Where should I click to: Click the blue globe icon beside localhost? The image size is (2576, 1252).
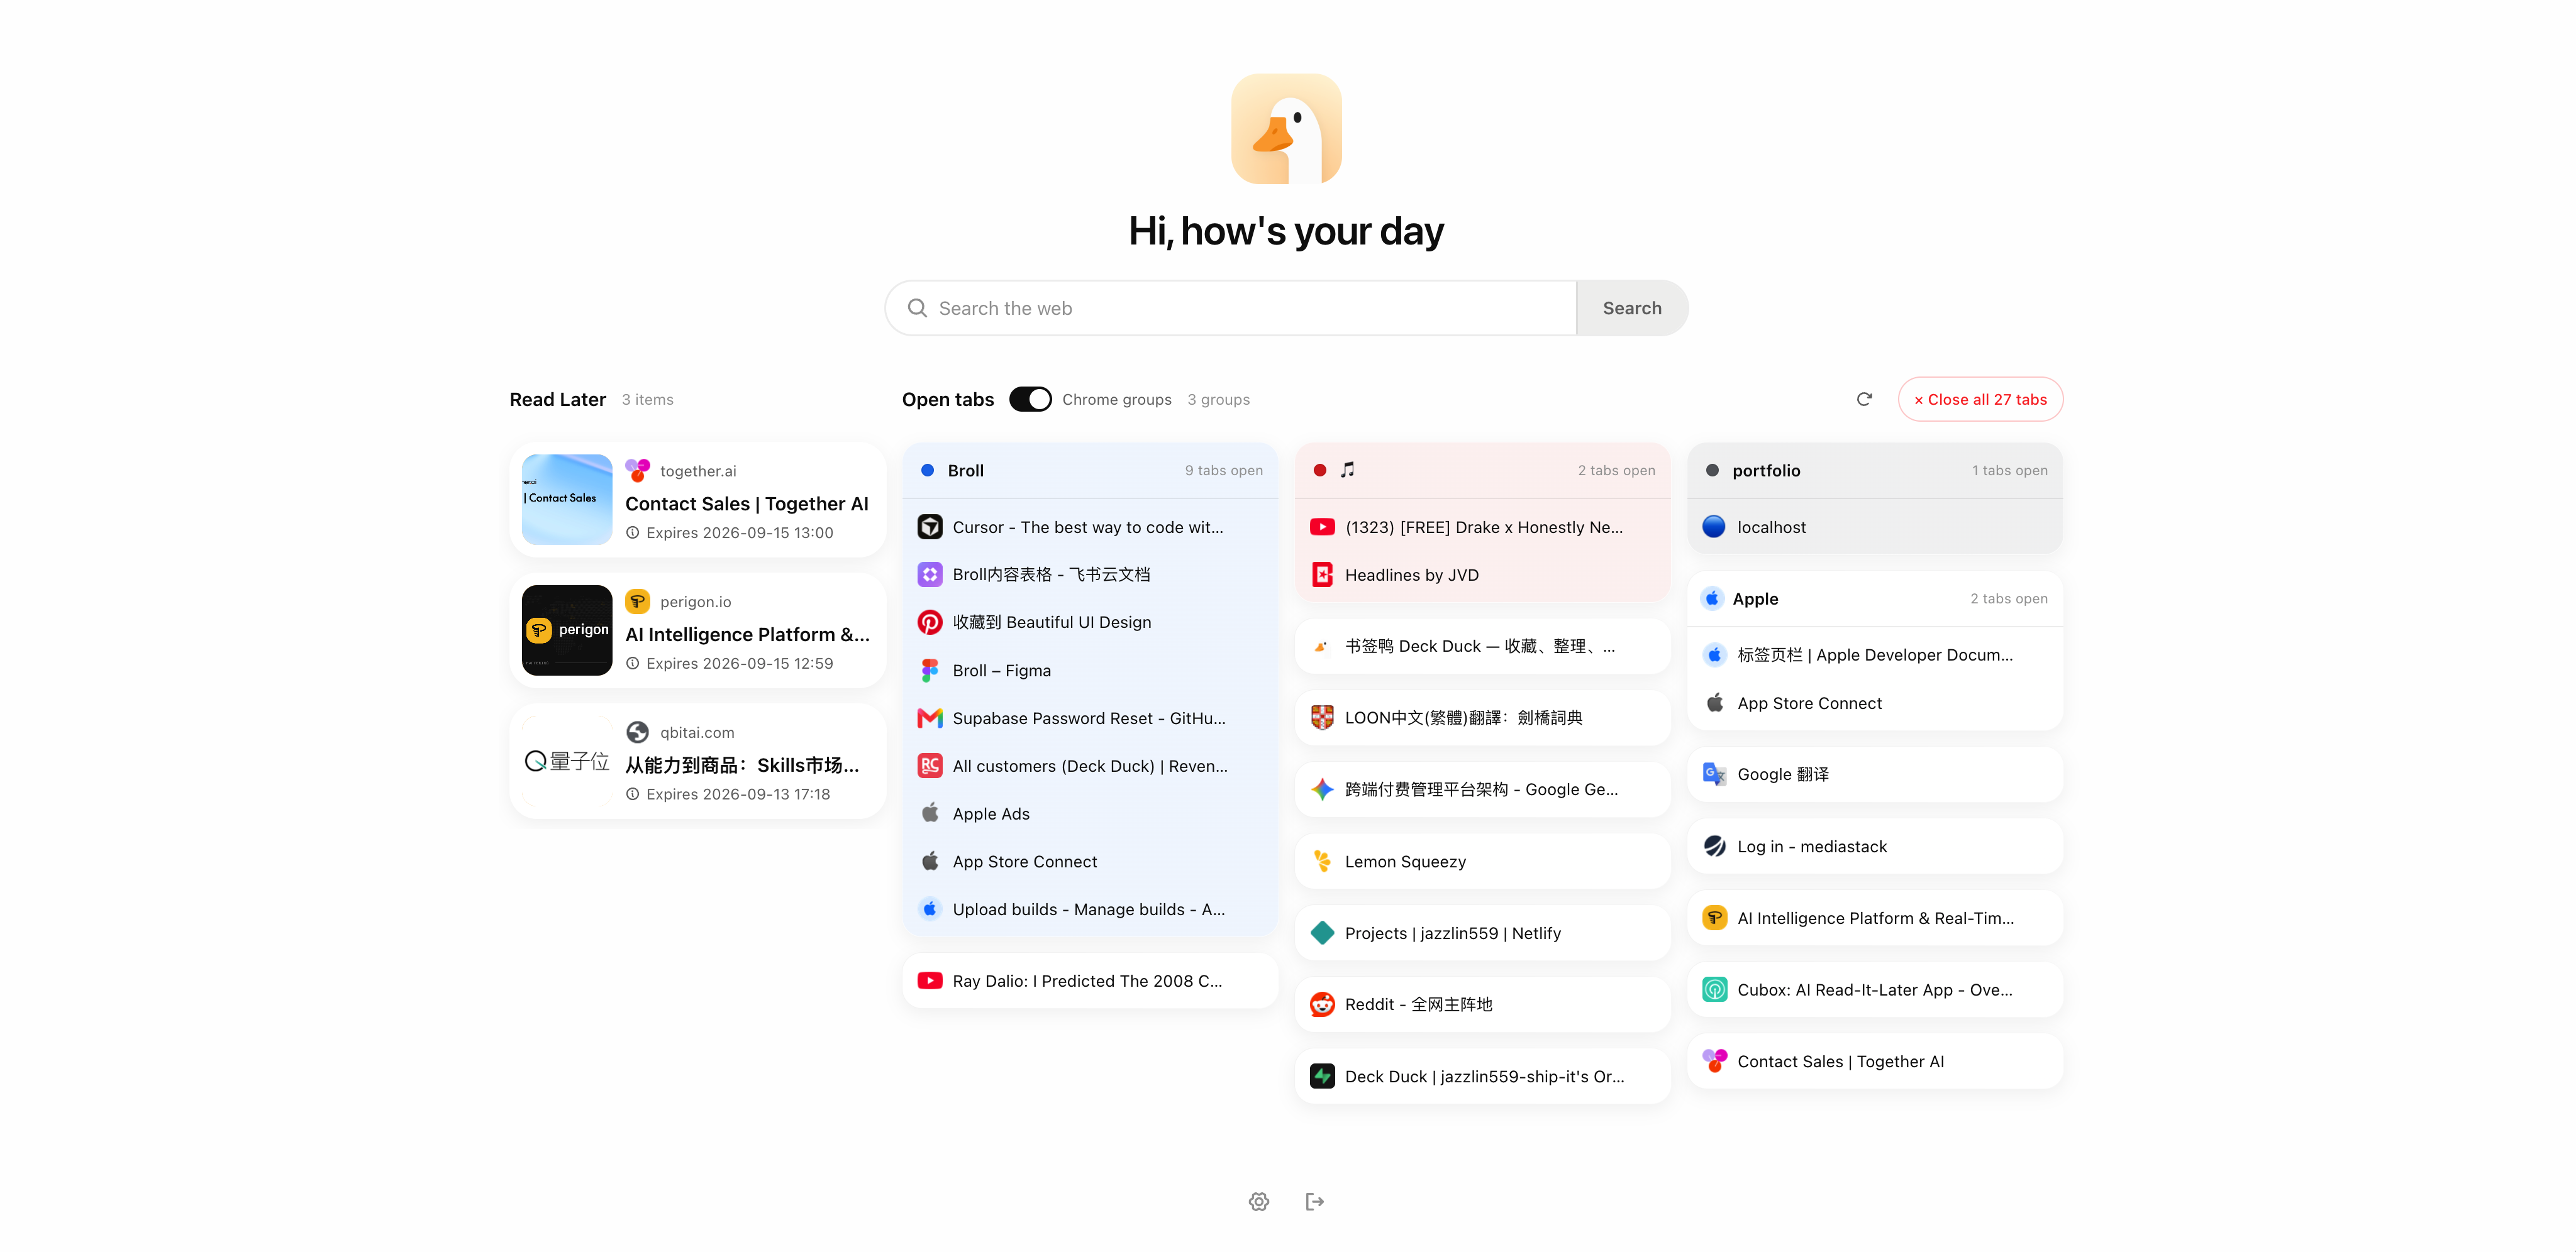tap(1715, 527)
